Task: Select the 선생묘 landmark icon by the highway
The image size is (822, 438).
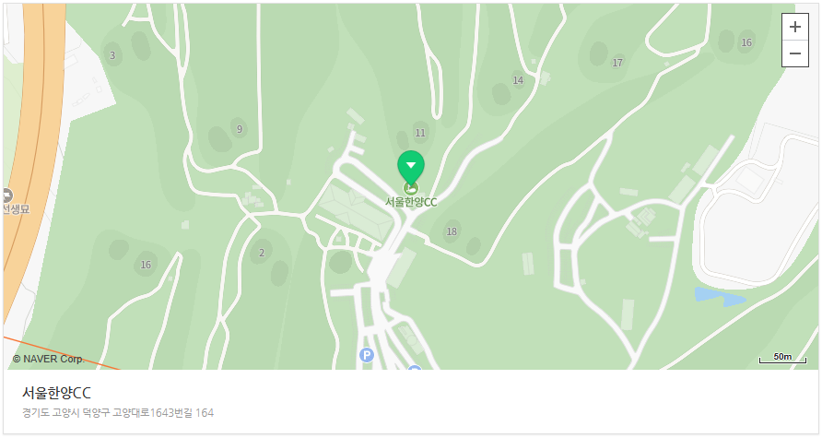Action: point(6,195)
